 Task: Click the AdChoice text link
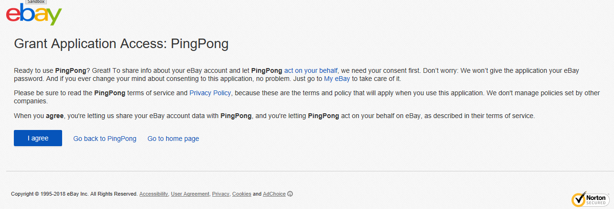(x=274, y=194)
